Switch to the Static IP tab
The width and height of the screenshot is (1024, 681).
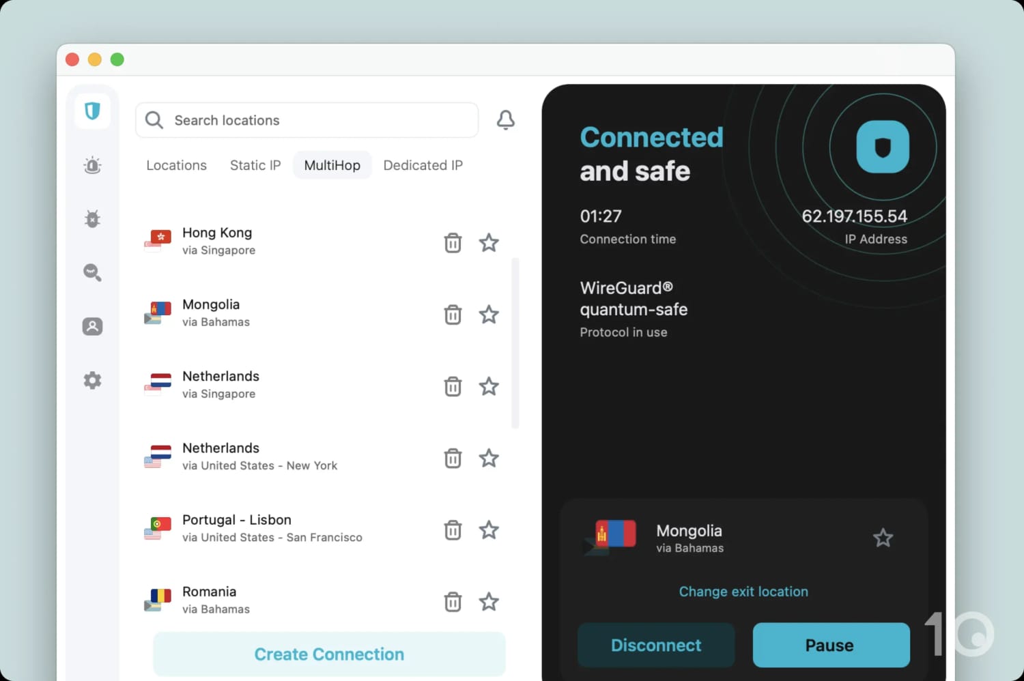(255, 165)
